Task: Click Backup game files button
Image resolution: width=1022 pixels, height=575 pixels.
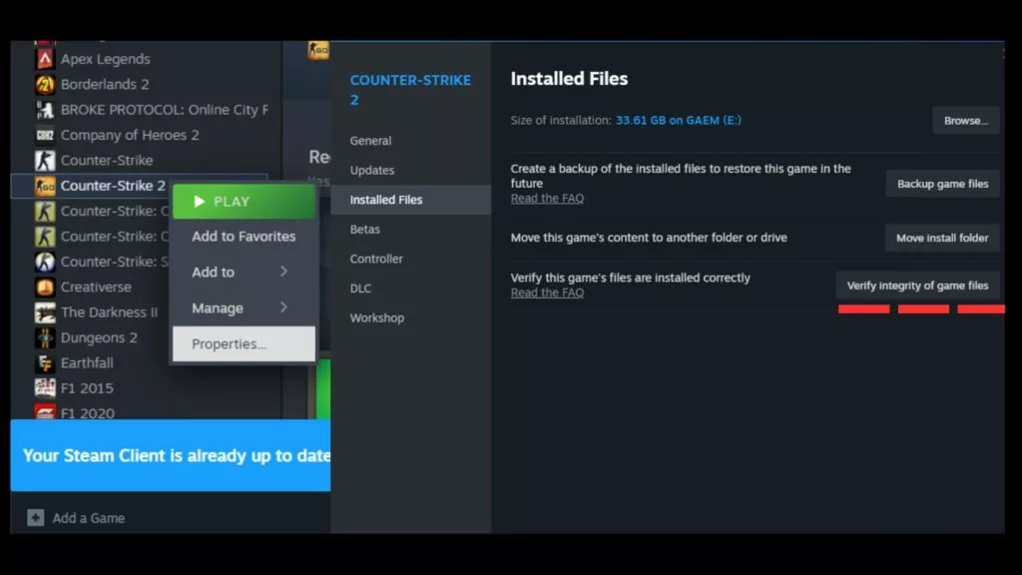Action: coord(942,184)
